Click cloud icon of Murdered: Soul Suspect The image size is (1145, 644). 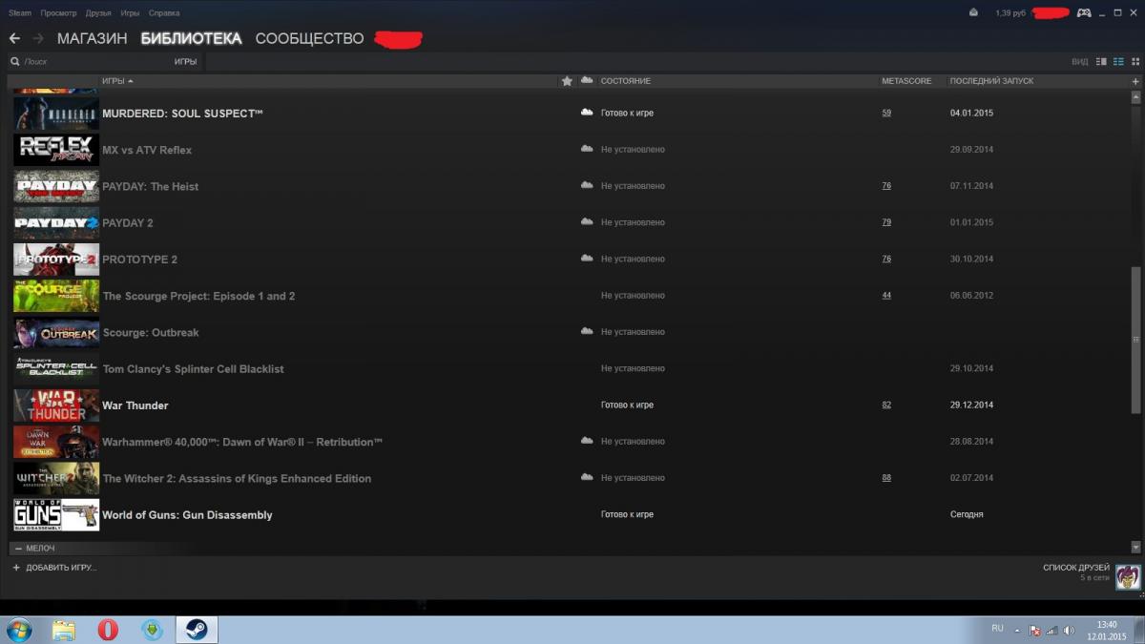point(587,113)
